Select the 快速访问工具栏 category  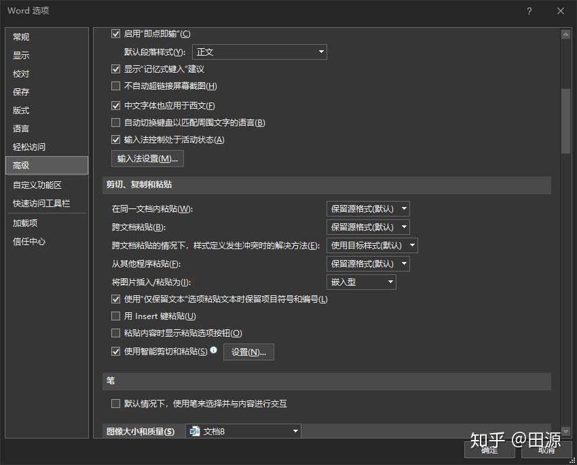47,204
